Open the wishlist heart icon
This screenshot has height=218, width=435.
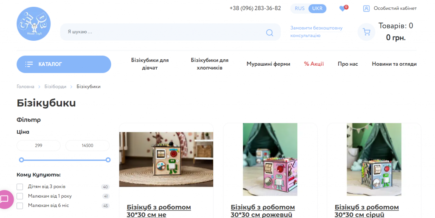tap(342, 8)
